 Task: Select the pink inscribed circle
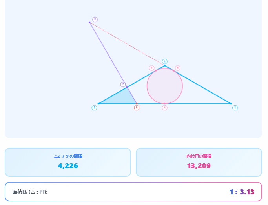click(165, 86)
